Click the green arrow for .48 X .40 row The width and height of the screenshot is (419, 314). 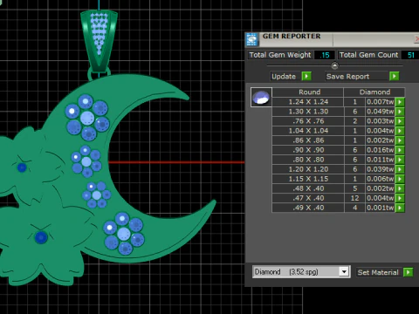coord(400,188)
